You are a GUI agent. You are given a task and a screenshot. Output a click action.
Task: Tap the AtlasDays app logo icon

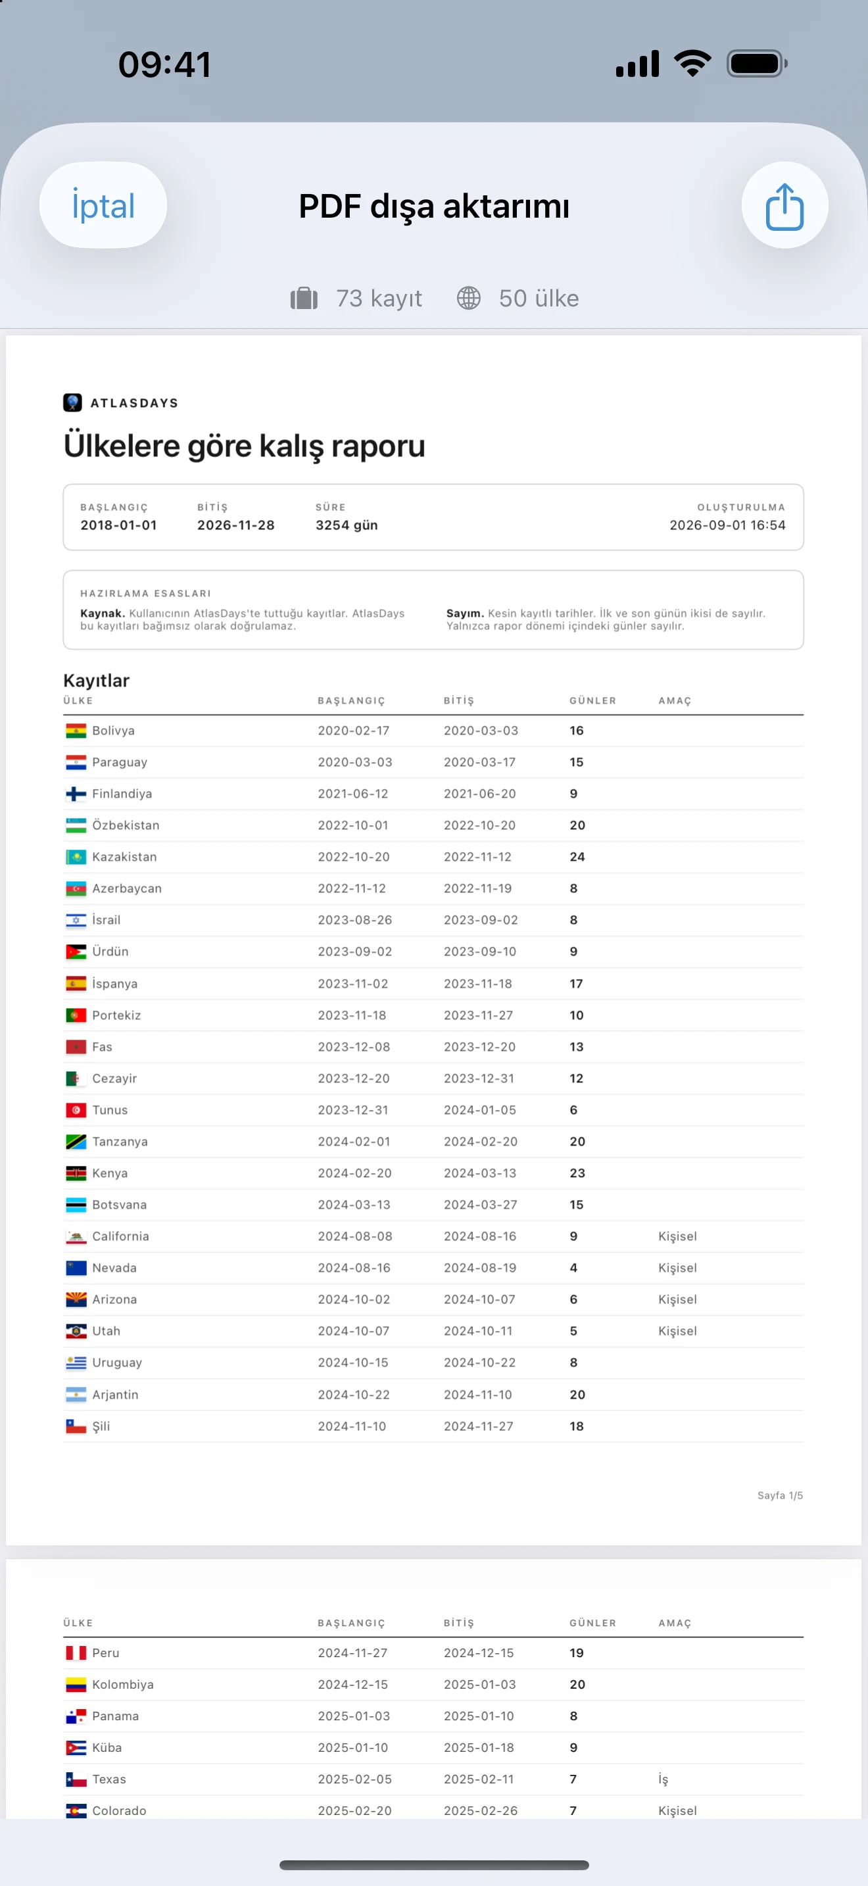tap(72, 402)
